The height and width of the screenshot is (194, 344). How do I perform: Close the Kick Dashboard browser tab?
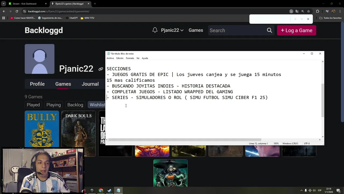click(x=46, y=4)
